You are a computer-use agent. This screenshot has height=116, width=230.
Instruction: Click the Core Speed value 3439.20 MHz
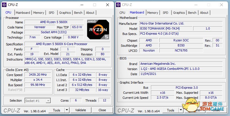(x=38, y=75)
